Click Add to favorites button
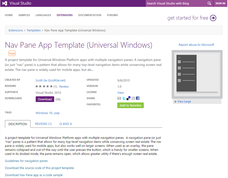This screenshot has height=178, width=228. tap(130, 105)
